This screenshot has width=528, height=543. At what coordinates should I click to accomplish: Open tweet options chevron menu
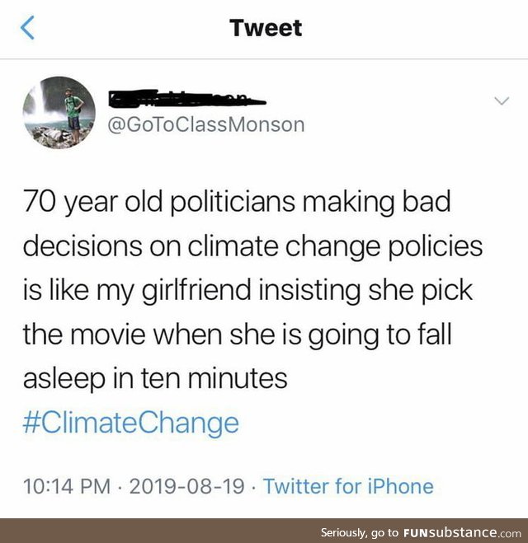click(501, 101)
